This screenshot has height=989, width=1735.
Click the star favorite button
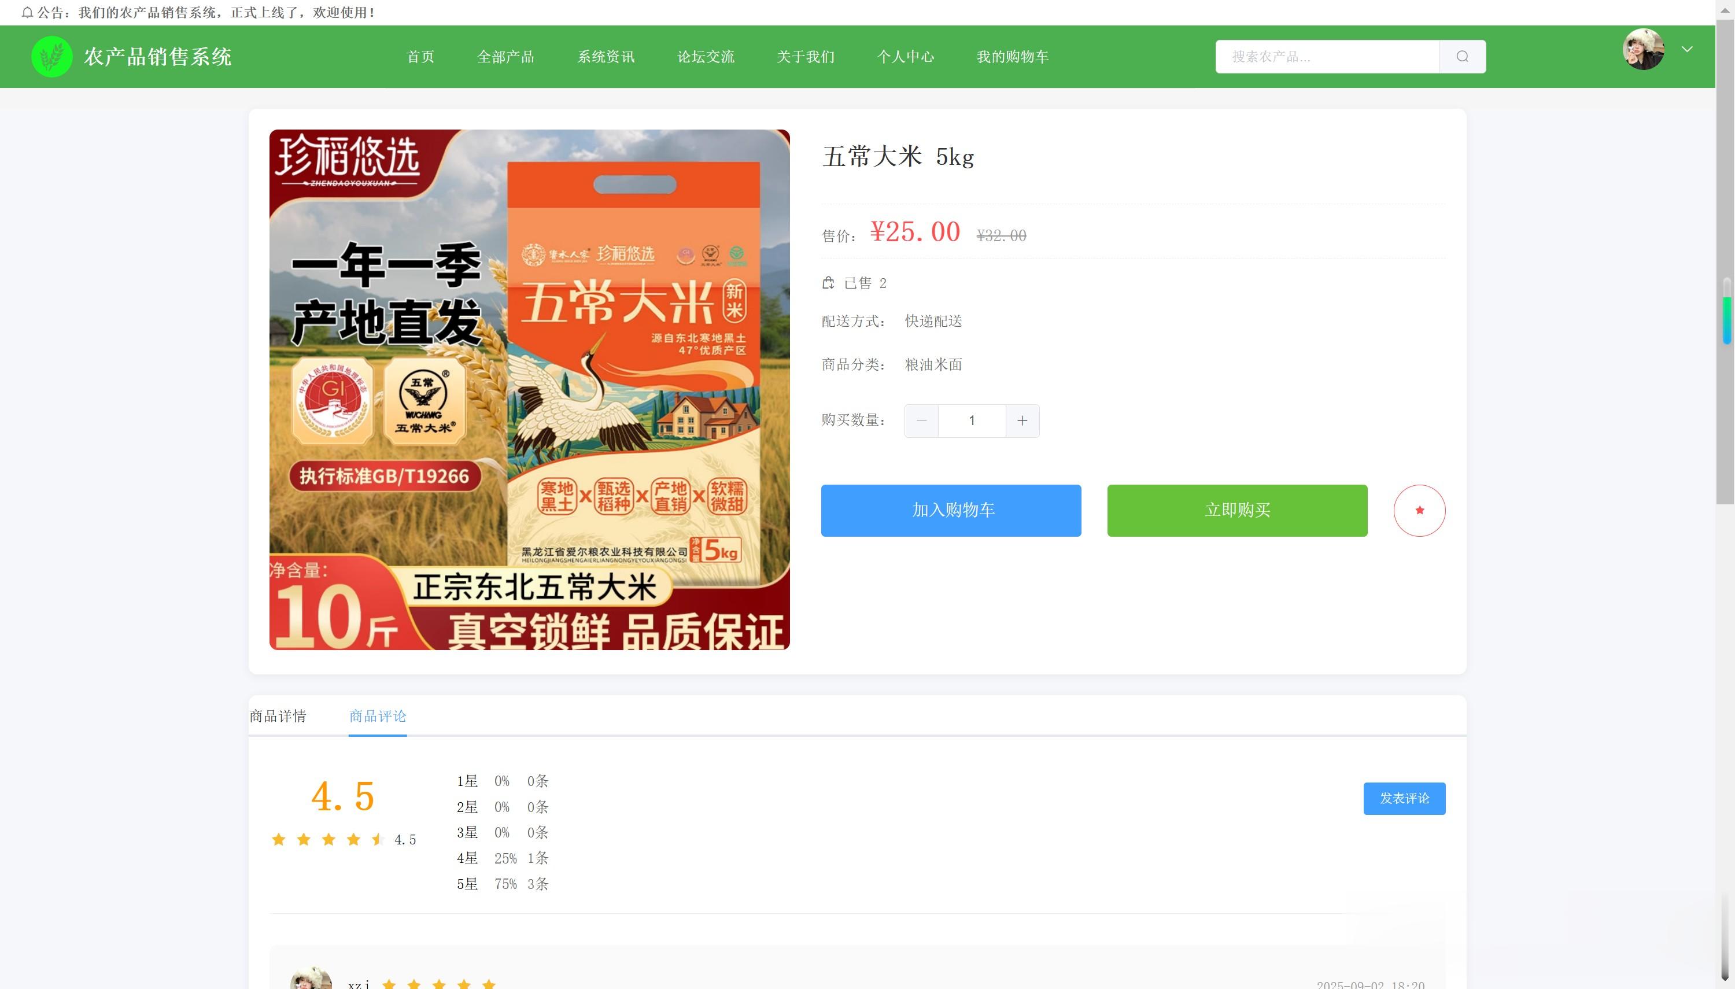pyautogui.click(x=1419, y=510)
